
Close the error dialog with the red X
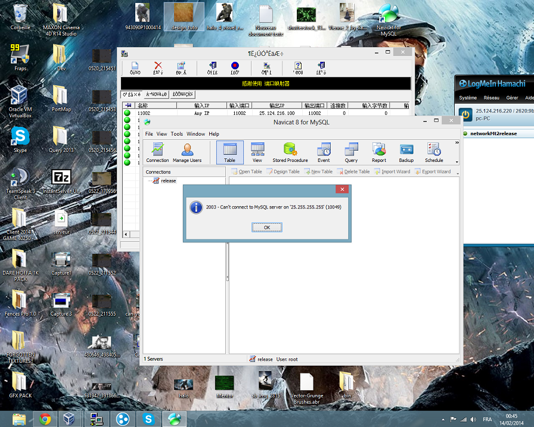(342, 189)
